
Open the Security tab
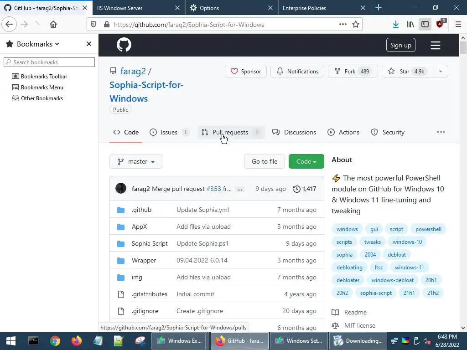[x=388, y=132]
